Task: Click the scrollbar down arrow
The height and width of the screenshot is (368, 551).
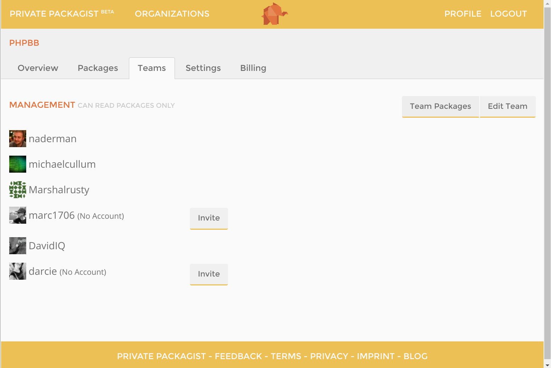Action: coord(547,365)
